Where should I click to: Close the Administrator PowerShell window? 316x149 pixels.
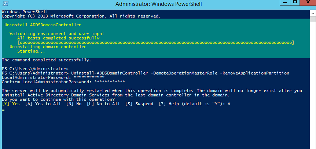(308, 3)
